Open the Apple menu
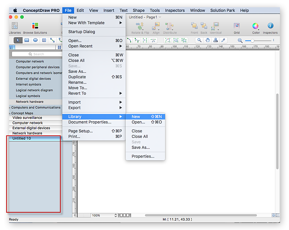The height and width of the screenshot is (230, 289). point(15,10)
